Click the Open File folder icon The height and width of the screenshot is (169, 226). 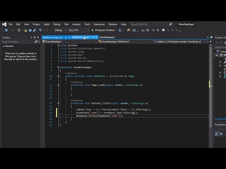pos(26,31)
